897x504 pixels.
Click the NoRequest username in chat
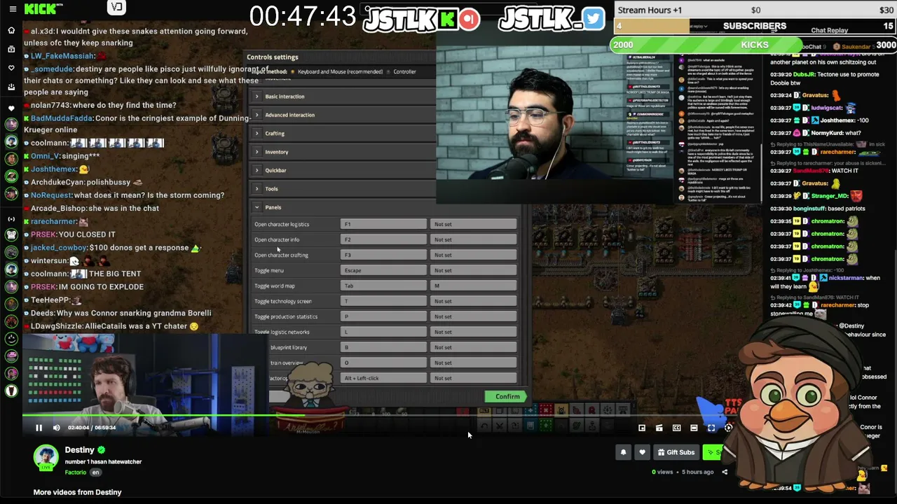pyautogui.click(x=51, y=195)
